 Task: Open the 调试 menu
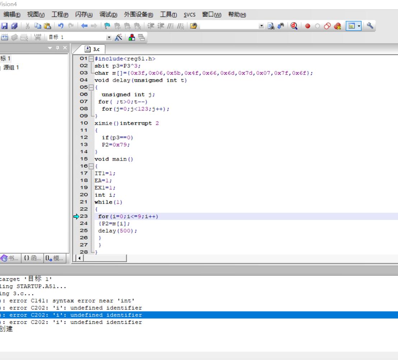click(108, 14)
